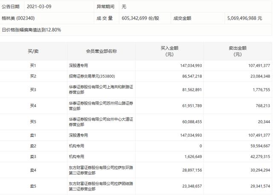The image size is (273, 196).
Task: Click 深股通专用 in the 卖1 row
Action: pyautogui.click(x=78, y=135)
